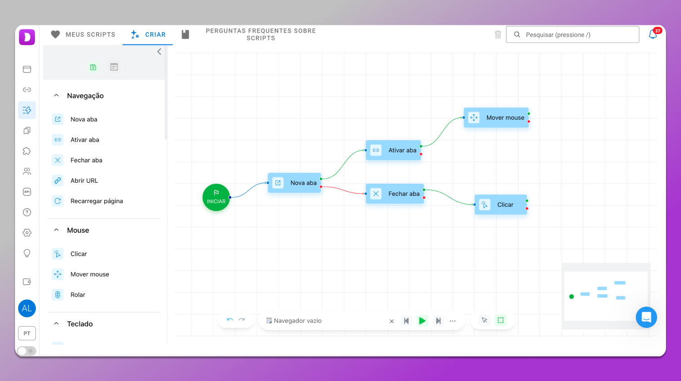Click the canvas minimap thumbnail

pos(606,296)
